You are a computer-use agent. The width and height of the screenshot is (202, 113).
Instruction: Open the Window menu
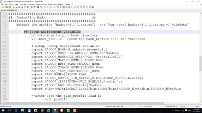coord(68,4)
